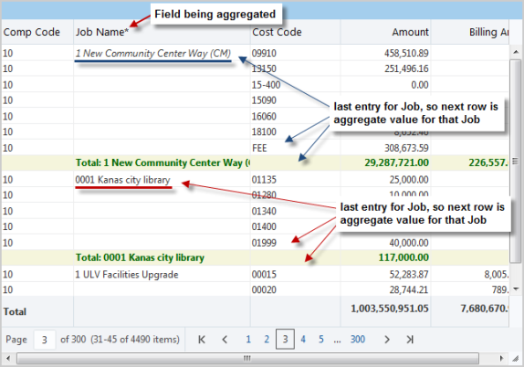Click the vertical scrollbar up arrow
524x367 pixels.
[x=516, y=52]
